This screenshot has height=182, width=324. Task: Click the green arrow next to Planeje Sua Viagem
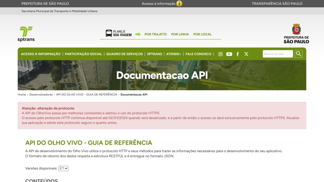point(138,34)
